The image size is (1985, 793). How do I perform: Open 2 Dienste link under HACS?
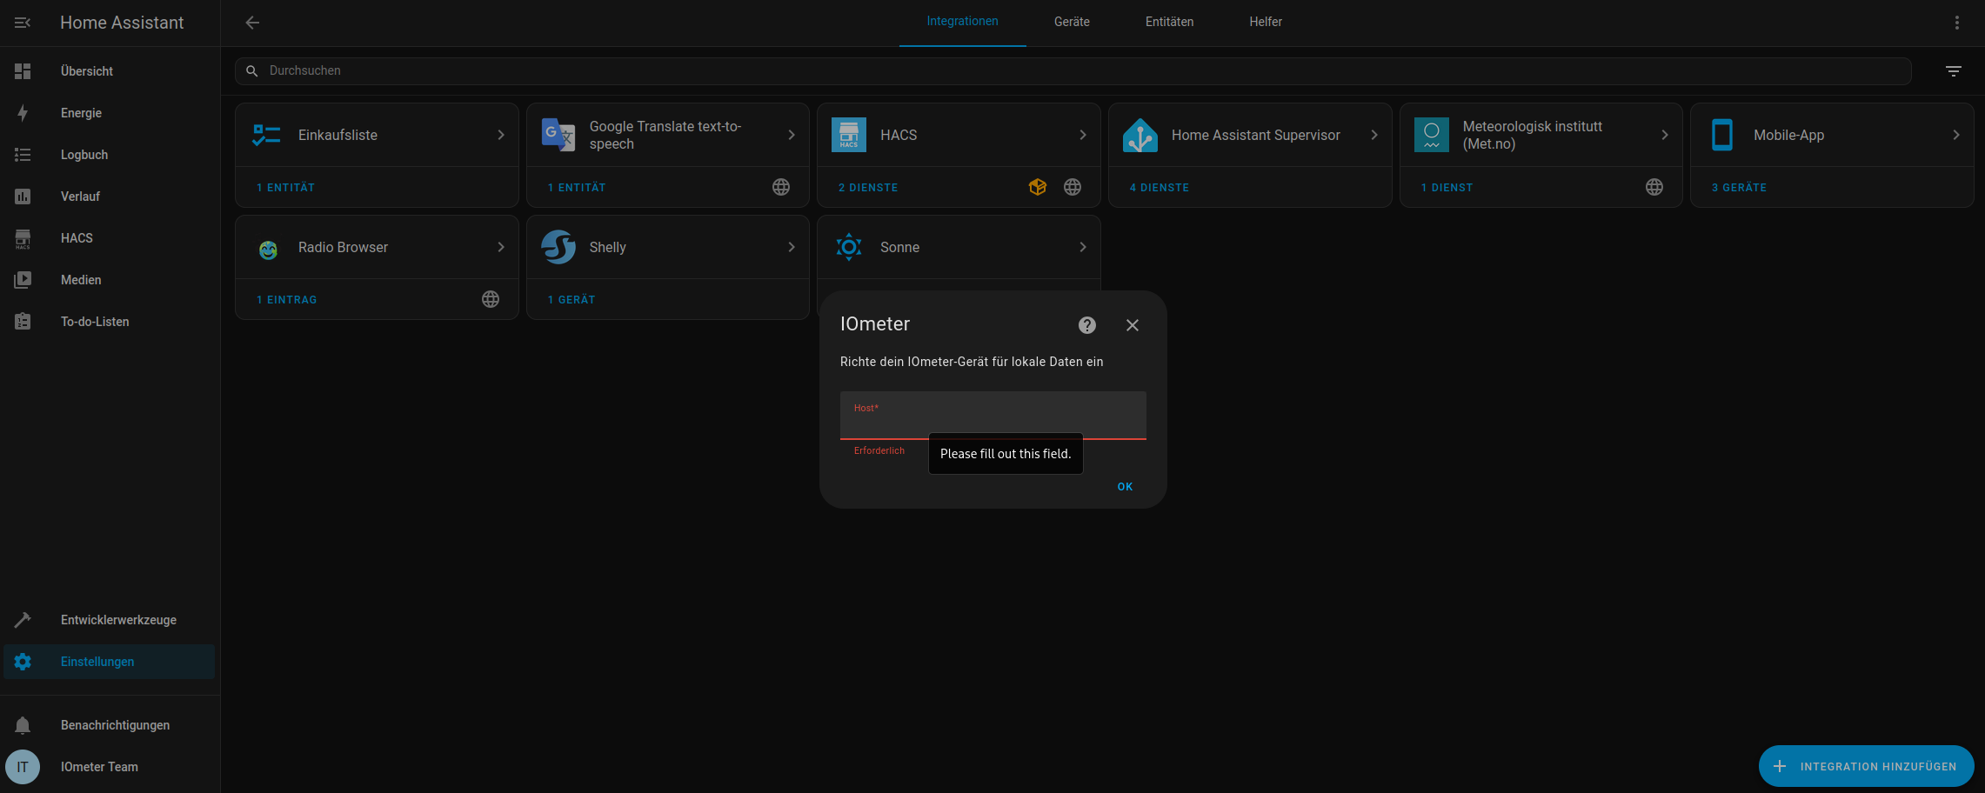point(868,188)
